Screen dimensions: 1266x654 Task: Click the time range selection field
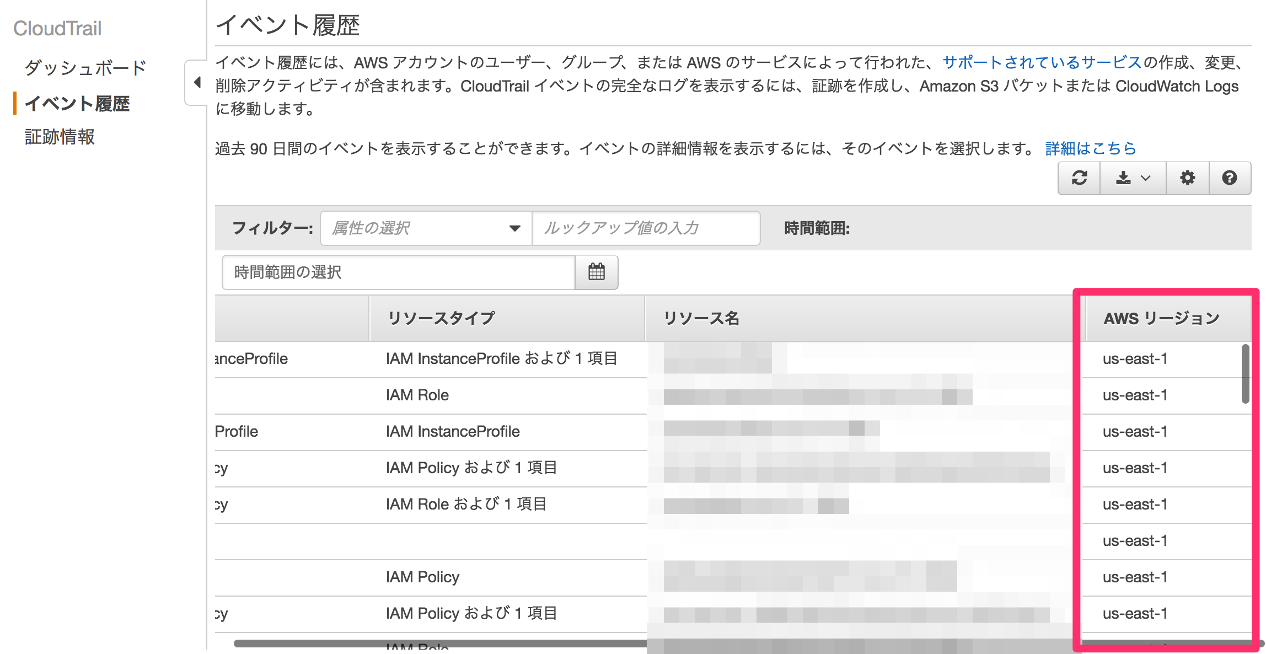click(x=399, y=272)
